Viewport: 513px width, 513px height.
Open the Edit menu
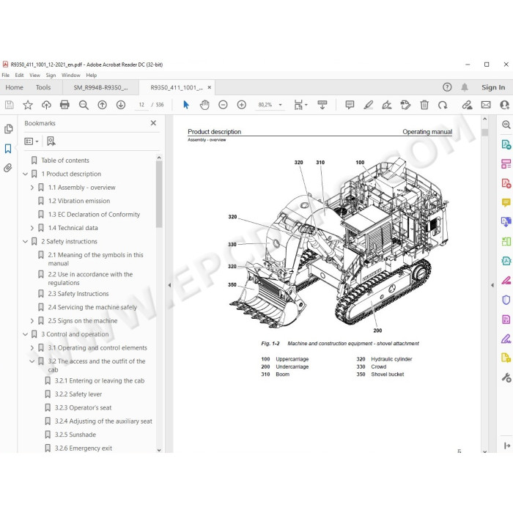pyautogui.click(x=19, y=75)
